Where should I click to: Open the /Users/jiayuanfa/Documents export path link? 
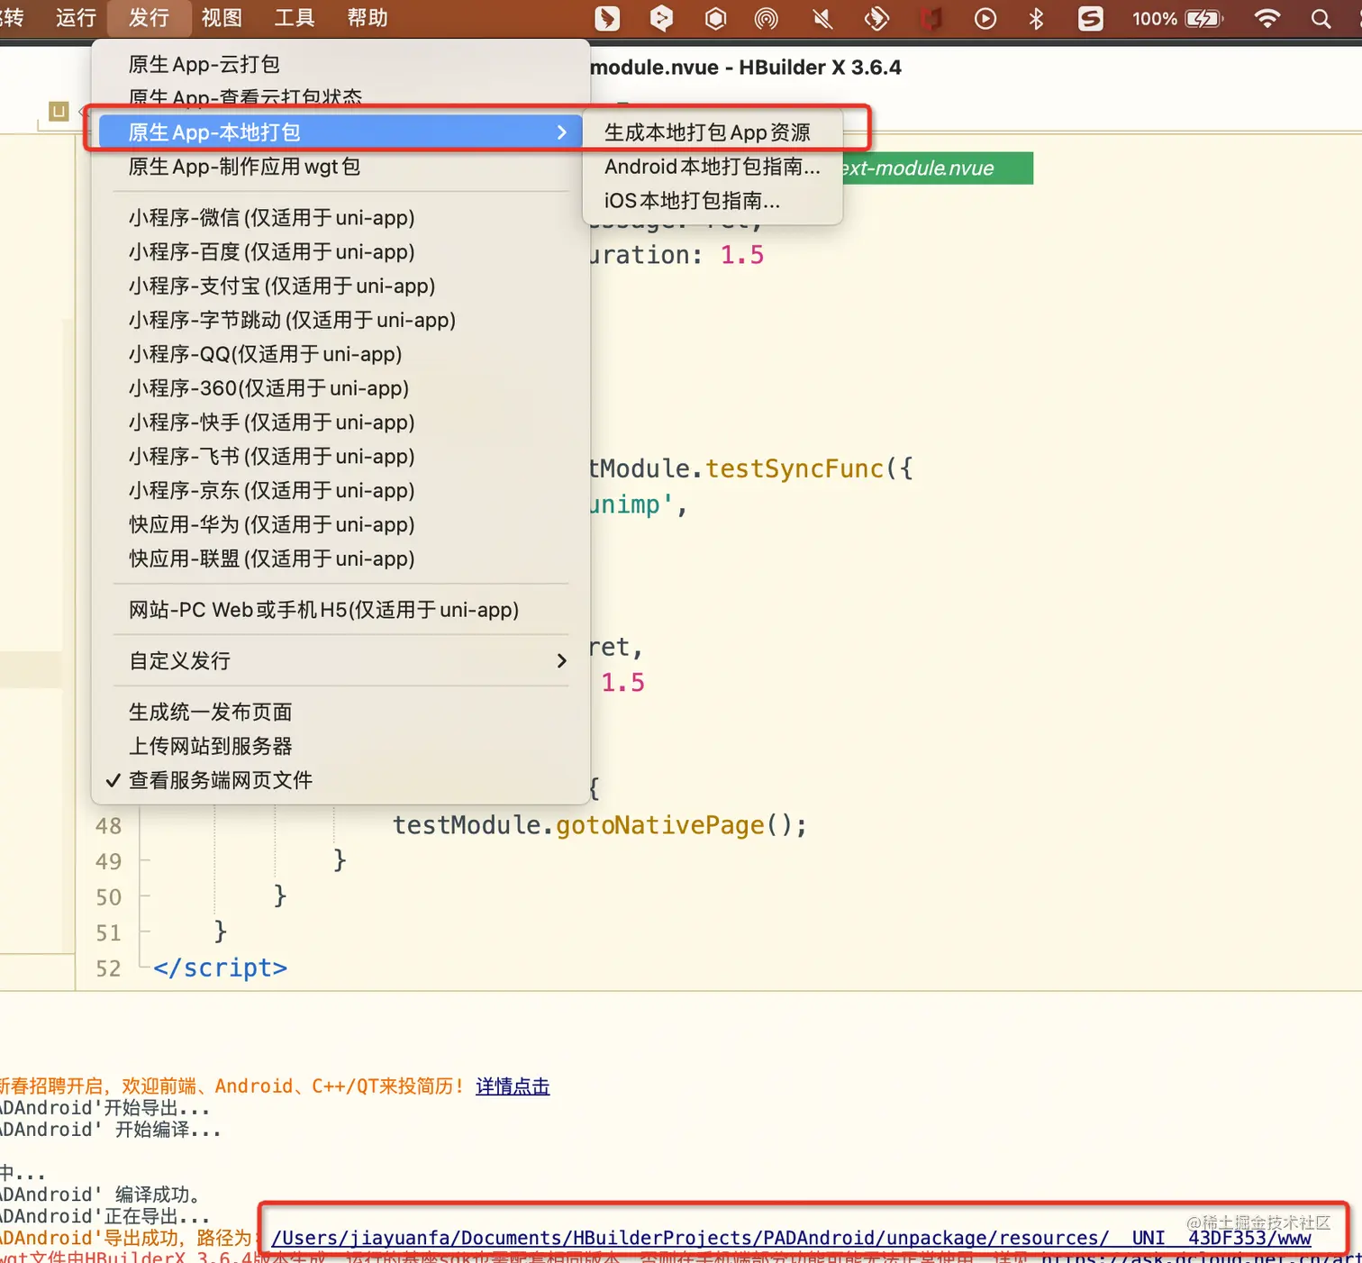click(x=791, y=1239)
